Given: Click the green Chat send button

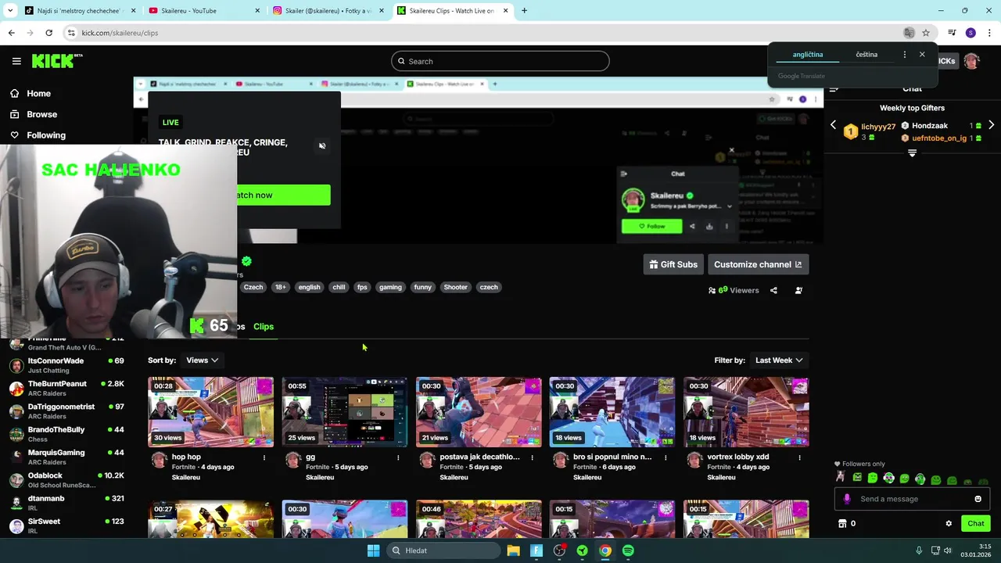Looking at the screenshot, I should (976, 524).
